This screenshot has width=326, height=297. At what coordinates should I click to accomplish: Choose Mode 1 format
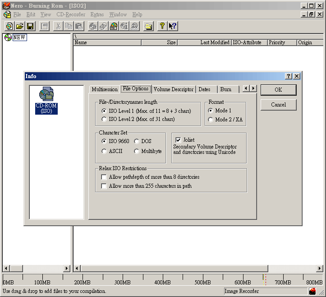(220, 111)
